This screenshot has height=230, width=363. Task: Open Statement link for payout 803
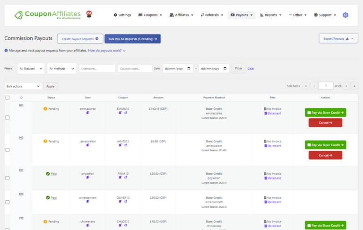pos(273,114)
